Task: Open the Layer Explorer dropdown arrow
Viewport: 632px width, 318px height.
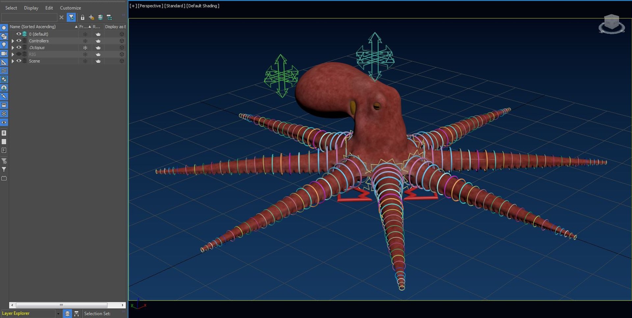Action: [58, 314]
